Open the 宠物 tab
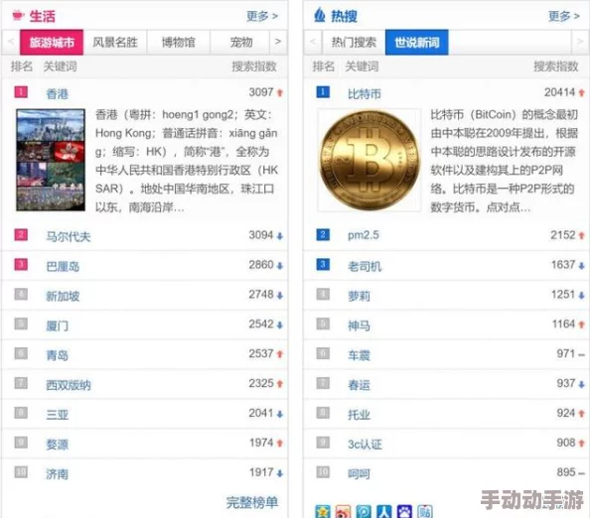Viewport: 590px width, 518px height. [240, 42]
